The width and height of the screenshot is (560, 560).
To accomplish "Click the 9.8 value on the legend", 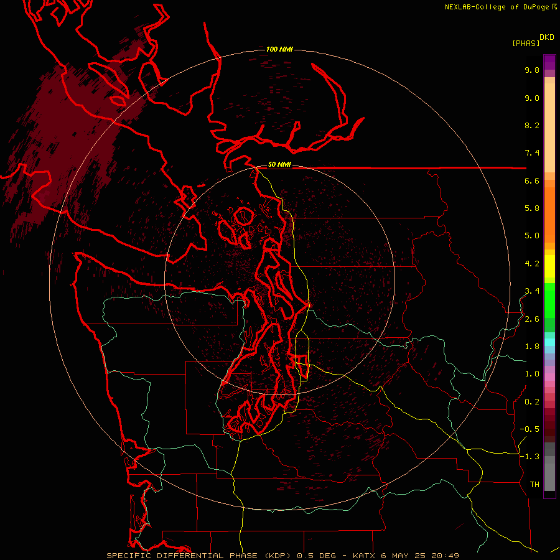I will coord(532,70).
